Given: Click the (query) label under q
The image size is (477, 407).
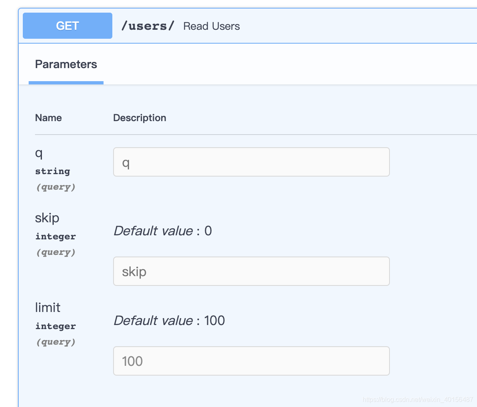Looking at the screenshot, I should point(56,187).
